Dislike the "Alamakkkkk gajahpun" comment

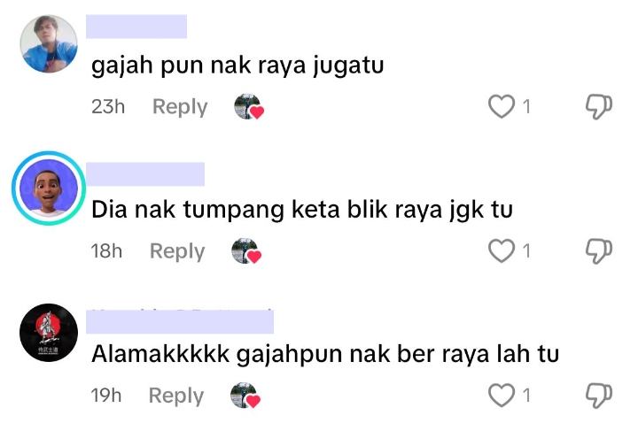click(598, 396)
